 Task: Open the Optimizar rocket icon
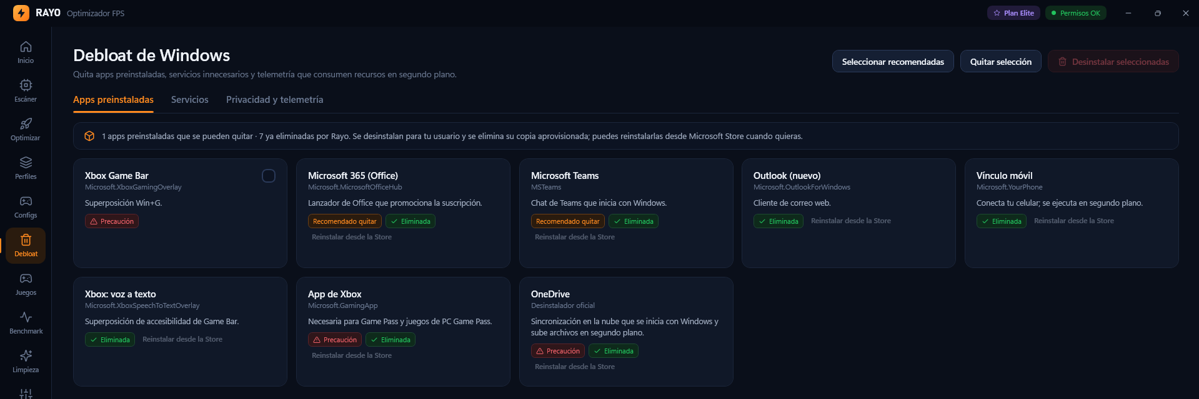pos(26,124)
